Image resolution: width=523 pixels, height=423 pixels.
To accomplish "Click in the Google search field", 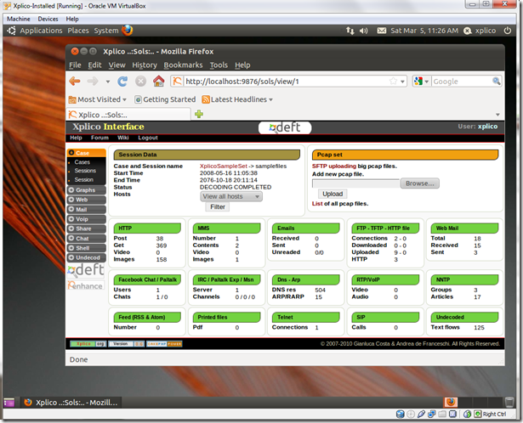I will 462,82.
